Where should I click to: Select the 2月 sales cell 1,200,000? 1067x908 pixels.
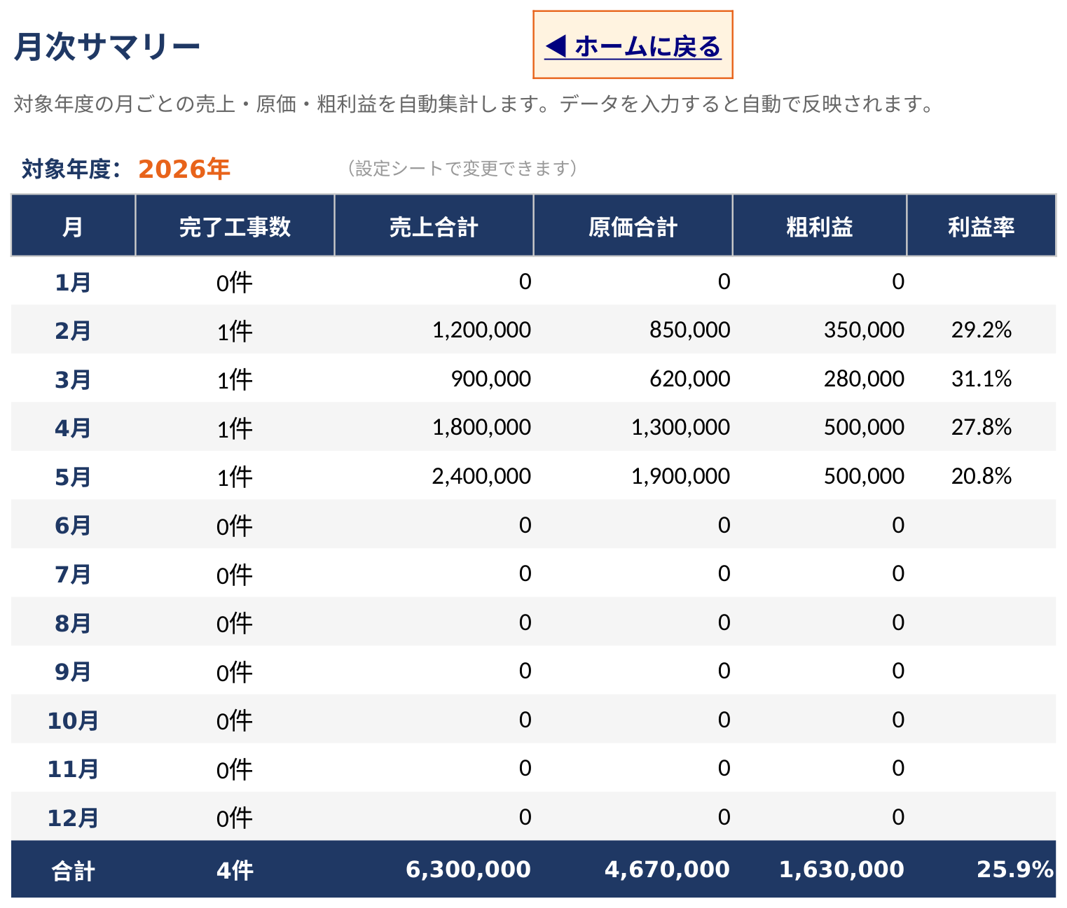(481, 330)
